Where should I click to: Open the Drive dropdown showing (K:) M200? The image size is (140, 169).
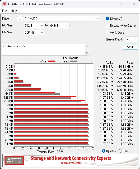click(x=61, y=19)
